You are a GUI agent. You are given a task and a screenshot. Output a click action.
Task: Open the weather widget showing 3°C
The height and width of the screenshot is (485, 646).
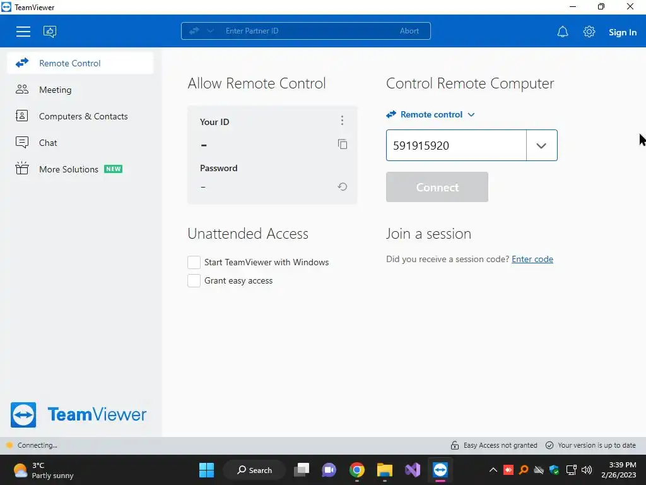[x=44, y=470]
